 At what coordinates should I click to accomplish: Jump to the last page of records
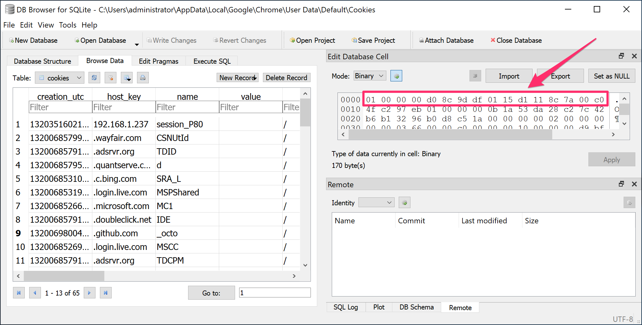tap(106, 293)
